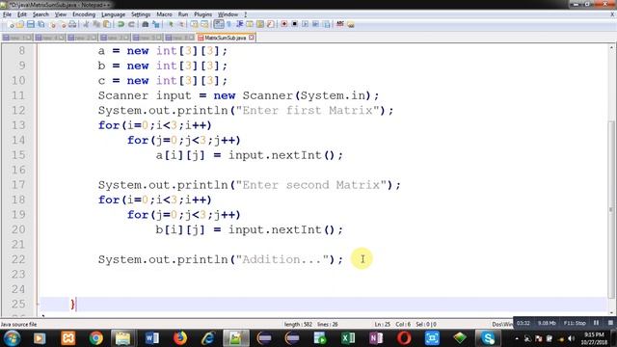Click the macro Playback toolbar icon
The image size is (617, 347).
click(x=305, y=24)
